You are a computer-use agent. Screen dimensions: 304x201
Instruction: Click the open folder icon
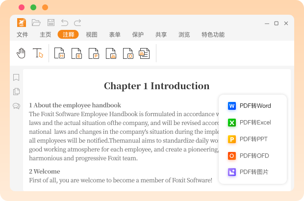pyautogui.click(x=36, y=23)
